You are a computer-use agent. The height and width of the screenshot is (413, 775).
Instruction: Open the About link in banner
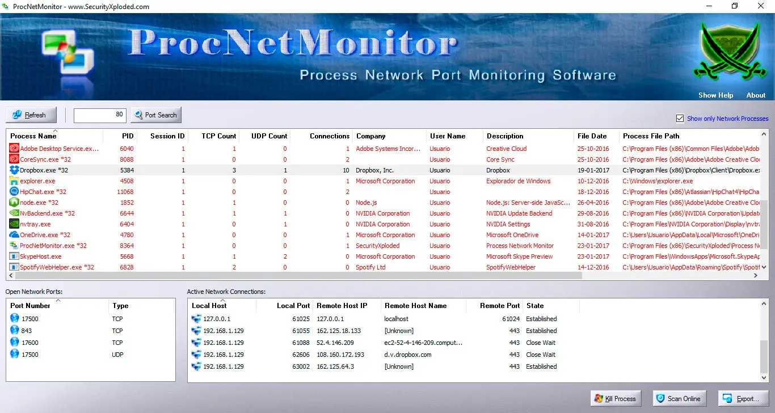(756, 95)
